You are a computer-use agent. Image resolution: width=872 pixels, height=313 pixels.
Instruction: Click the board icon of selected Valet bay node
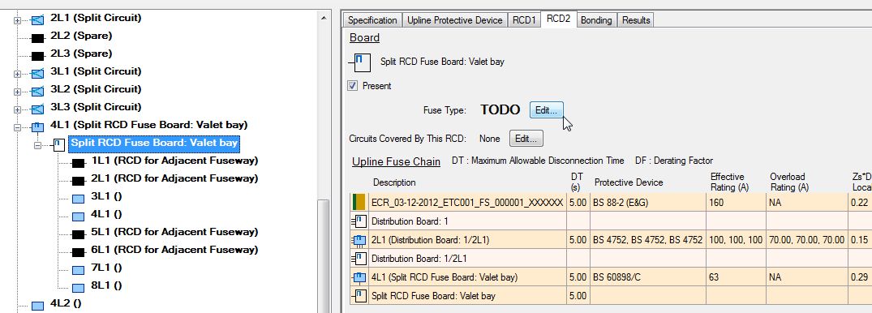58,145
